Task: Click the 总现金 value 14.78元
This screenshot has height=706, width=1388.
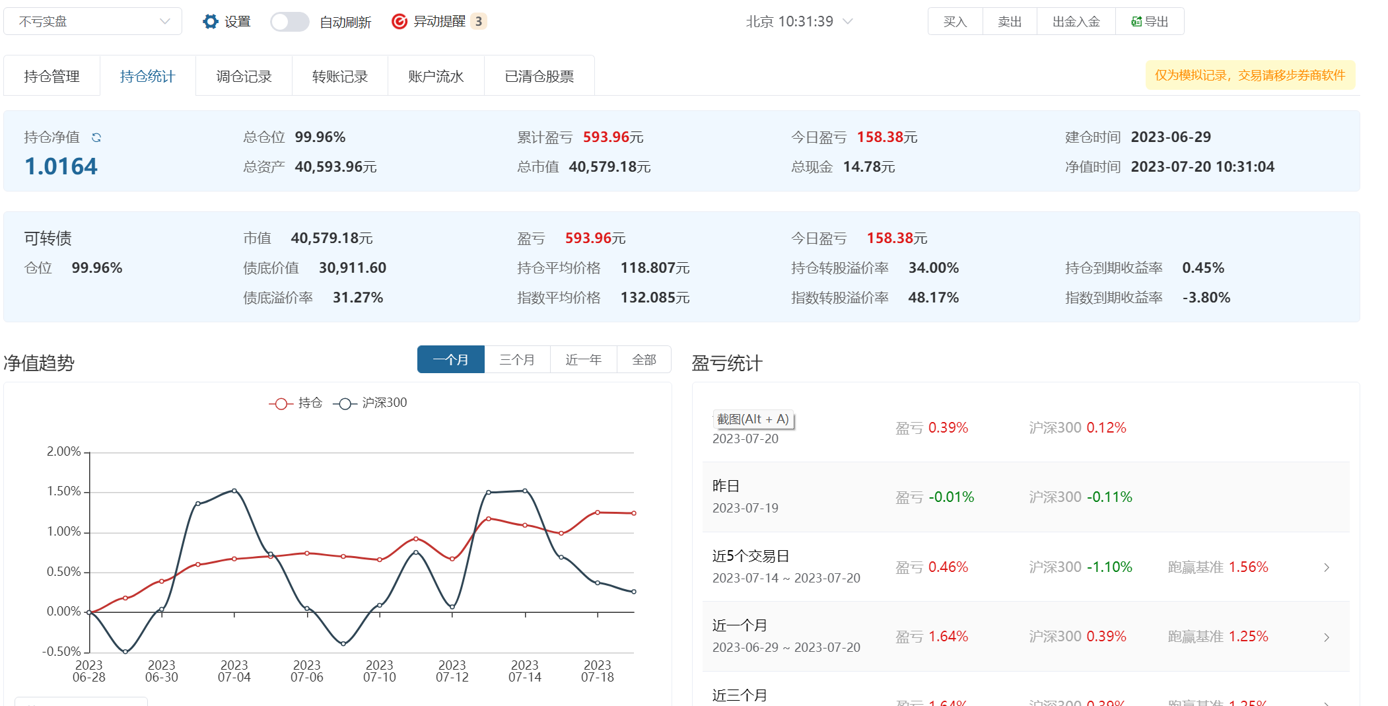Action: 869,167
